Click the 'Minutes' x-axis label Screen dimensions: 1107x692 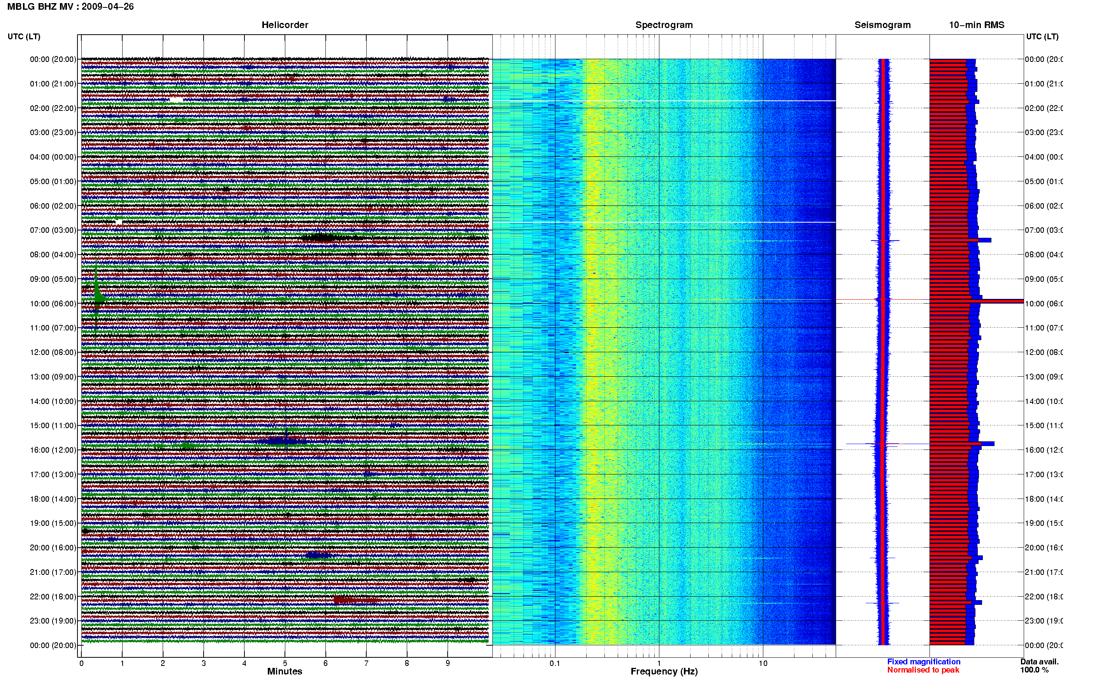[x=285, y=671]
